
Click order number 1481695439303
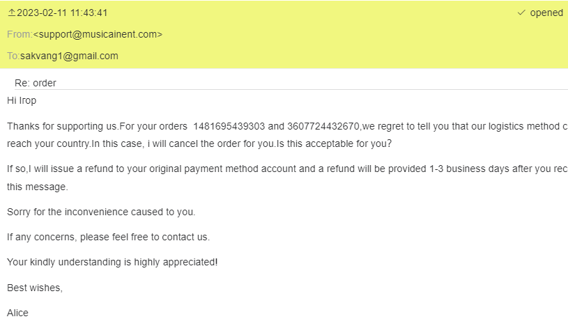click(229, 126)
